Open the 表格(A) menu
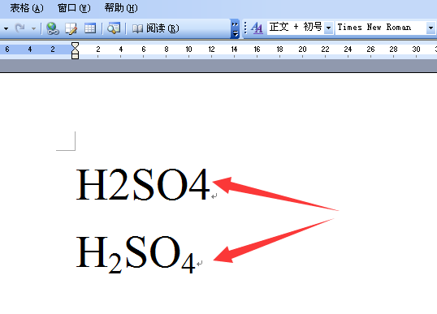The width and height of the screenshot is (437, 314). pos(27,8)
